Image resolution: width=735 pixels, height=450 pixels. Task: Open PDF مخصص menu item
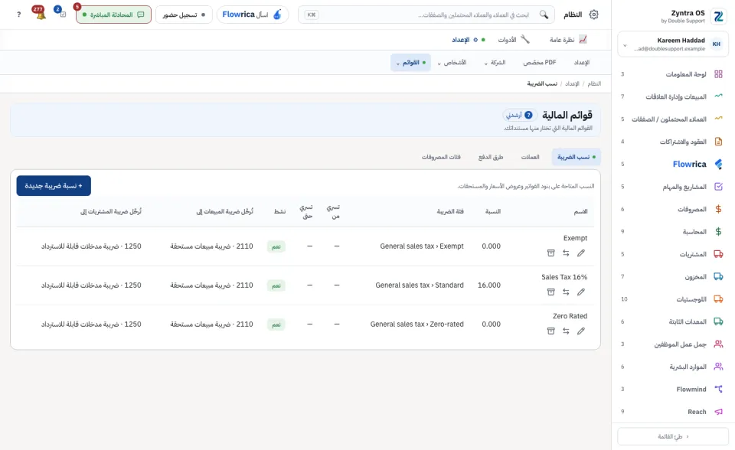coord(540,62)
